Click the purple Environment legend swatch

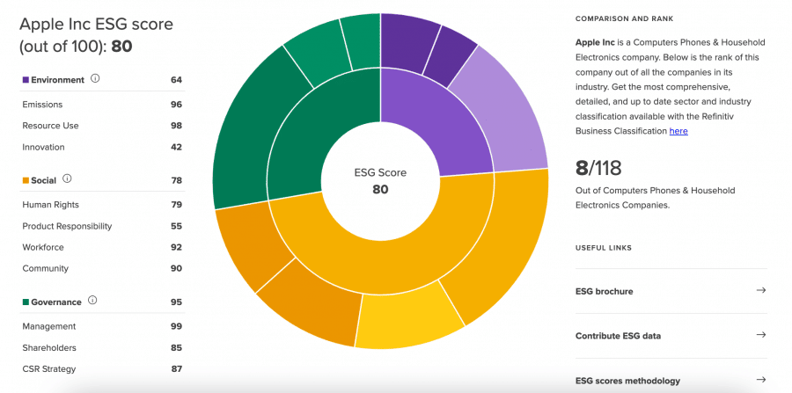point(26,80)
